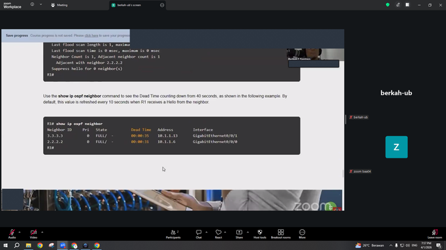
Task: Open OBS Studio taskbar icon
Action: coord(85,245)
